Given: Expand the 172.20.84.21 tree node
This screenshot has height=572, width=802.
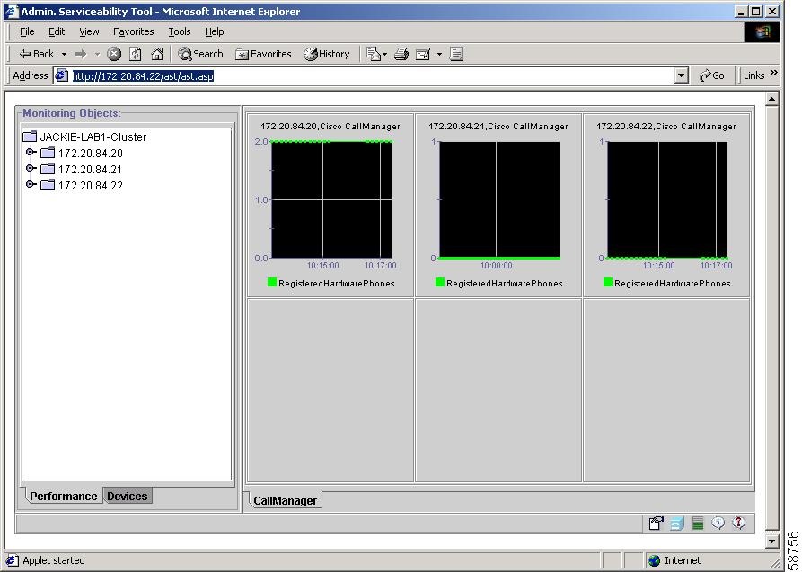Looking at the screenshot, I should point(31,168).
